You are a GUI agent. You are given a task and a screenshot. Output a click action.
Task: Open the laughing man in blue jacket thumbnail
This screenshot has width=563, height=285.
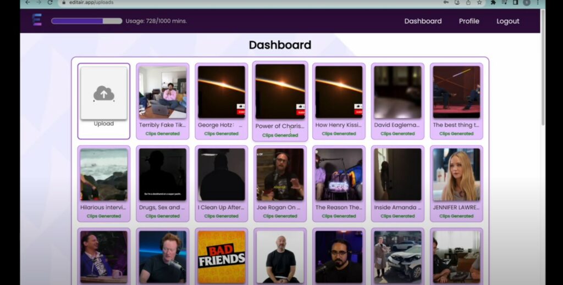tap(104, 257)
